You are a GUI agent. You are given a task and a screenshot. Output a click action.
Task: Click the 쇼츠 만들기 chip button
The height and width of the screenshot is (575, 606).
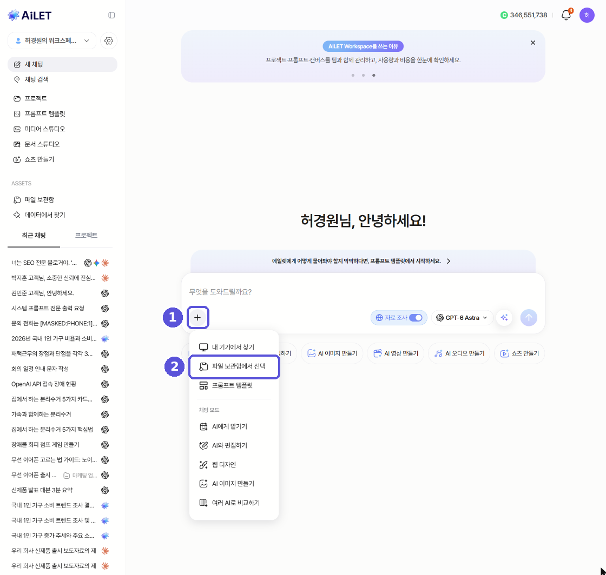[x=519, y=353]
